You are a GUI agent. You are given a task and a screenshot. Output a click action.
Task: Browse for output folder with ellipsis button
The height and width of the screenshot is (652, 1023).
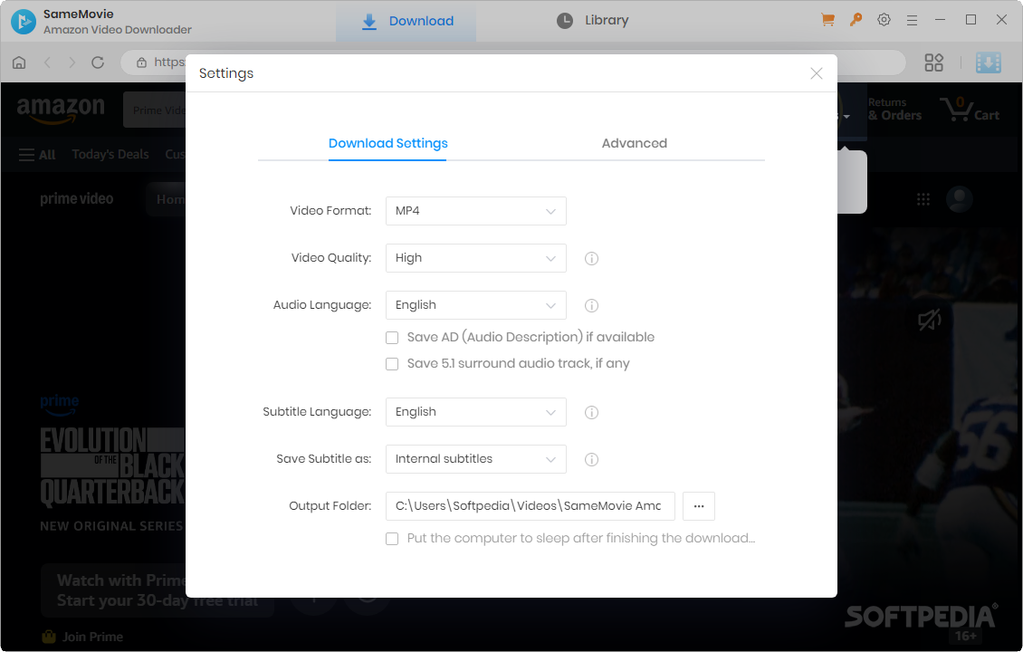[x=699, y=506]
